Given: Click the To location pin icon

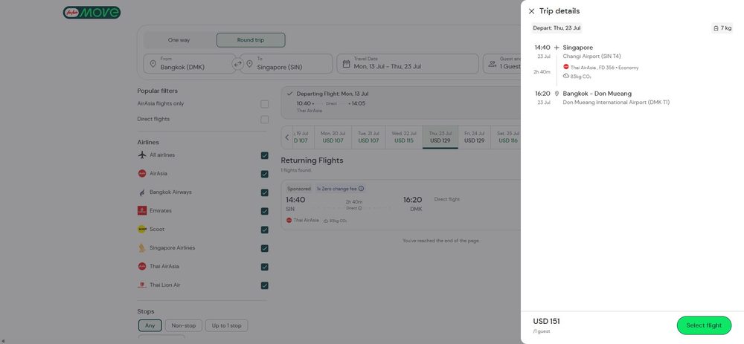Looking at the screenshot, I should [x=249, y=63].
